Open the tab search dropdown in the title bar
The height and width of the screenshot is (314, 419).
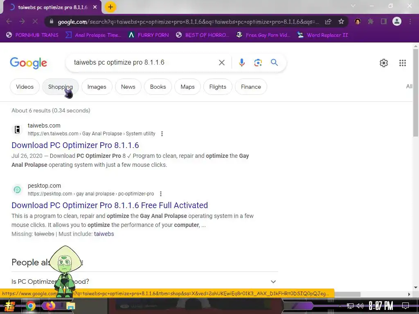tap(353, 6)
